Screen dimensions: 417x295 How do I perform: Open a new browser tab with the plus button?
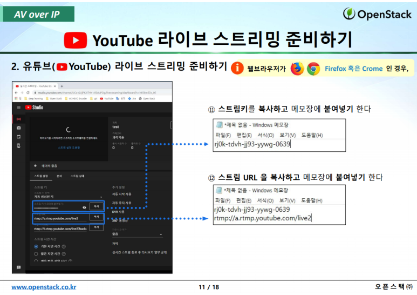pos(61,86)
